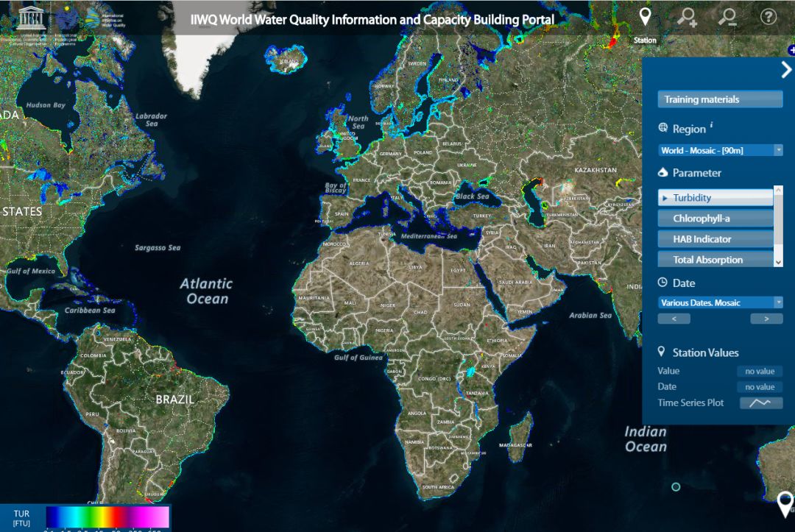Screen dimensions: 795x532
Task: Click the parameter list scroll up arrow
Action: [x=778, y=190]
